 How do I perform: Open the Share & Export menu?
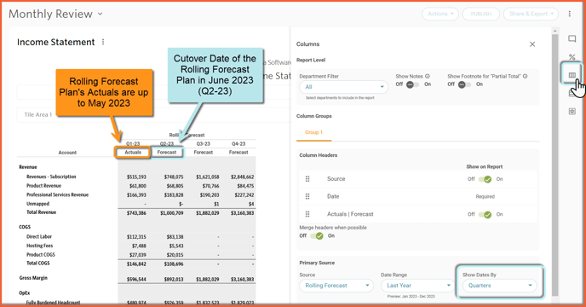click(x=531, y=14)
